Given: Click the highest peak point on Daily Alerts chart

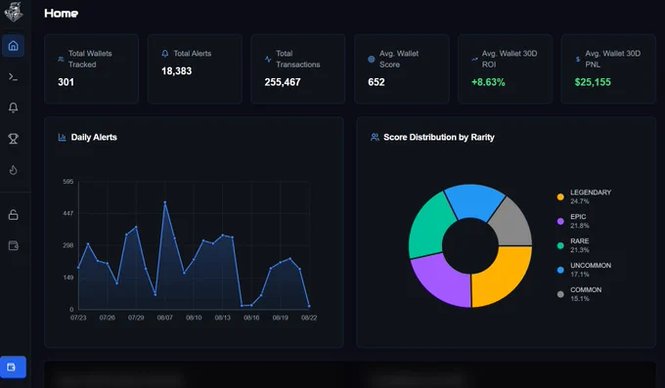Looking at the screenshot, I should (165, 202).
